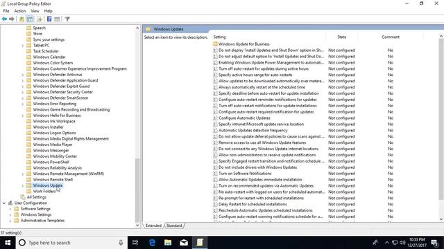Click the Type here to search box
The width and height of the screenshot is (444, 249).
click(71, 243)
